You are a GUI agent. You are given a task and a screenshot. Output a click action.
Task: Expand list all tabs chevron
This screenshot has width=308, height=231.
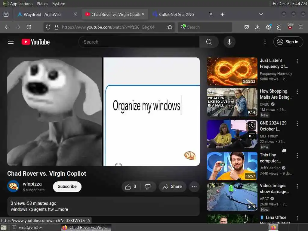(261, 14)
